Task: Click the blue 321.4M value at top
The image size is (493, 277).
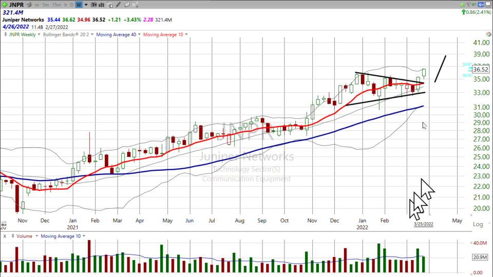Action: [13, 12]
